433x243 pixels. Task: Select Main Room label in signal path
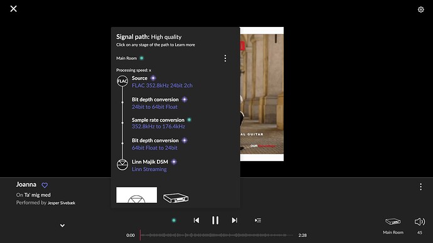127,58
